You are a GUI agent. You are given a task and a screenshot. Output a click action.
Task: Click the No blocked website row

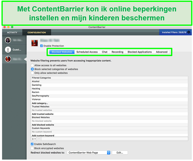click(110, 121)
